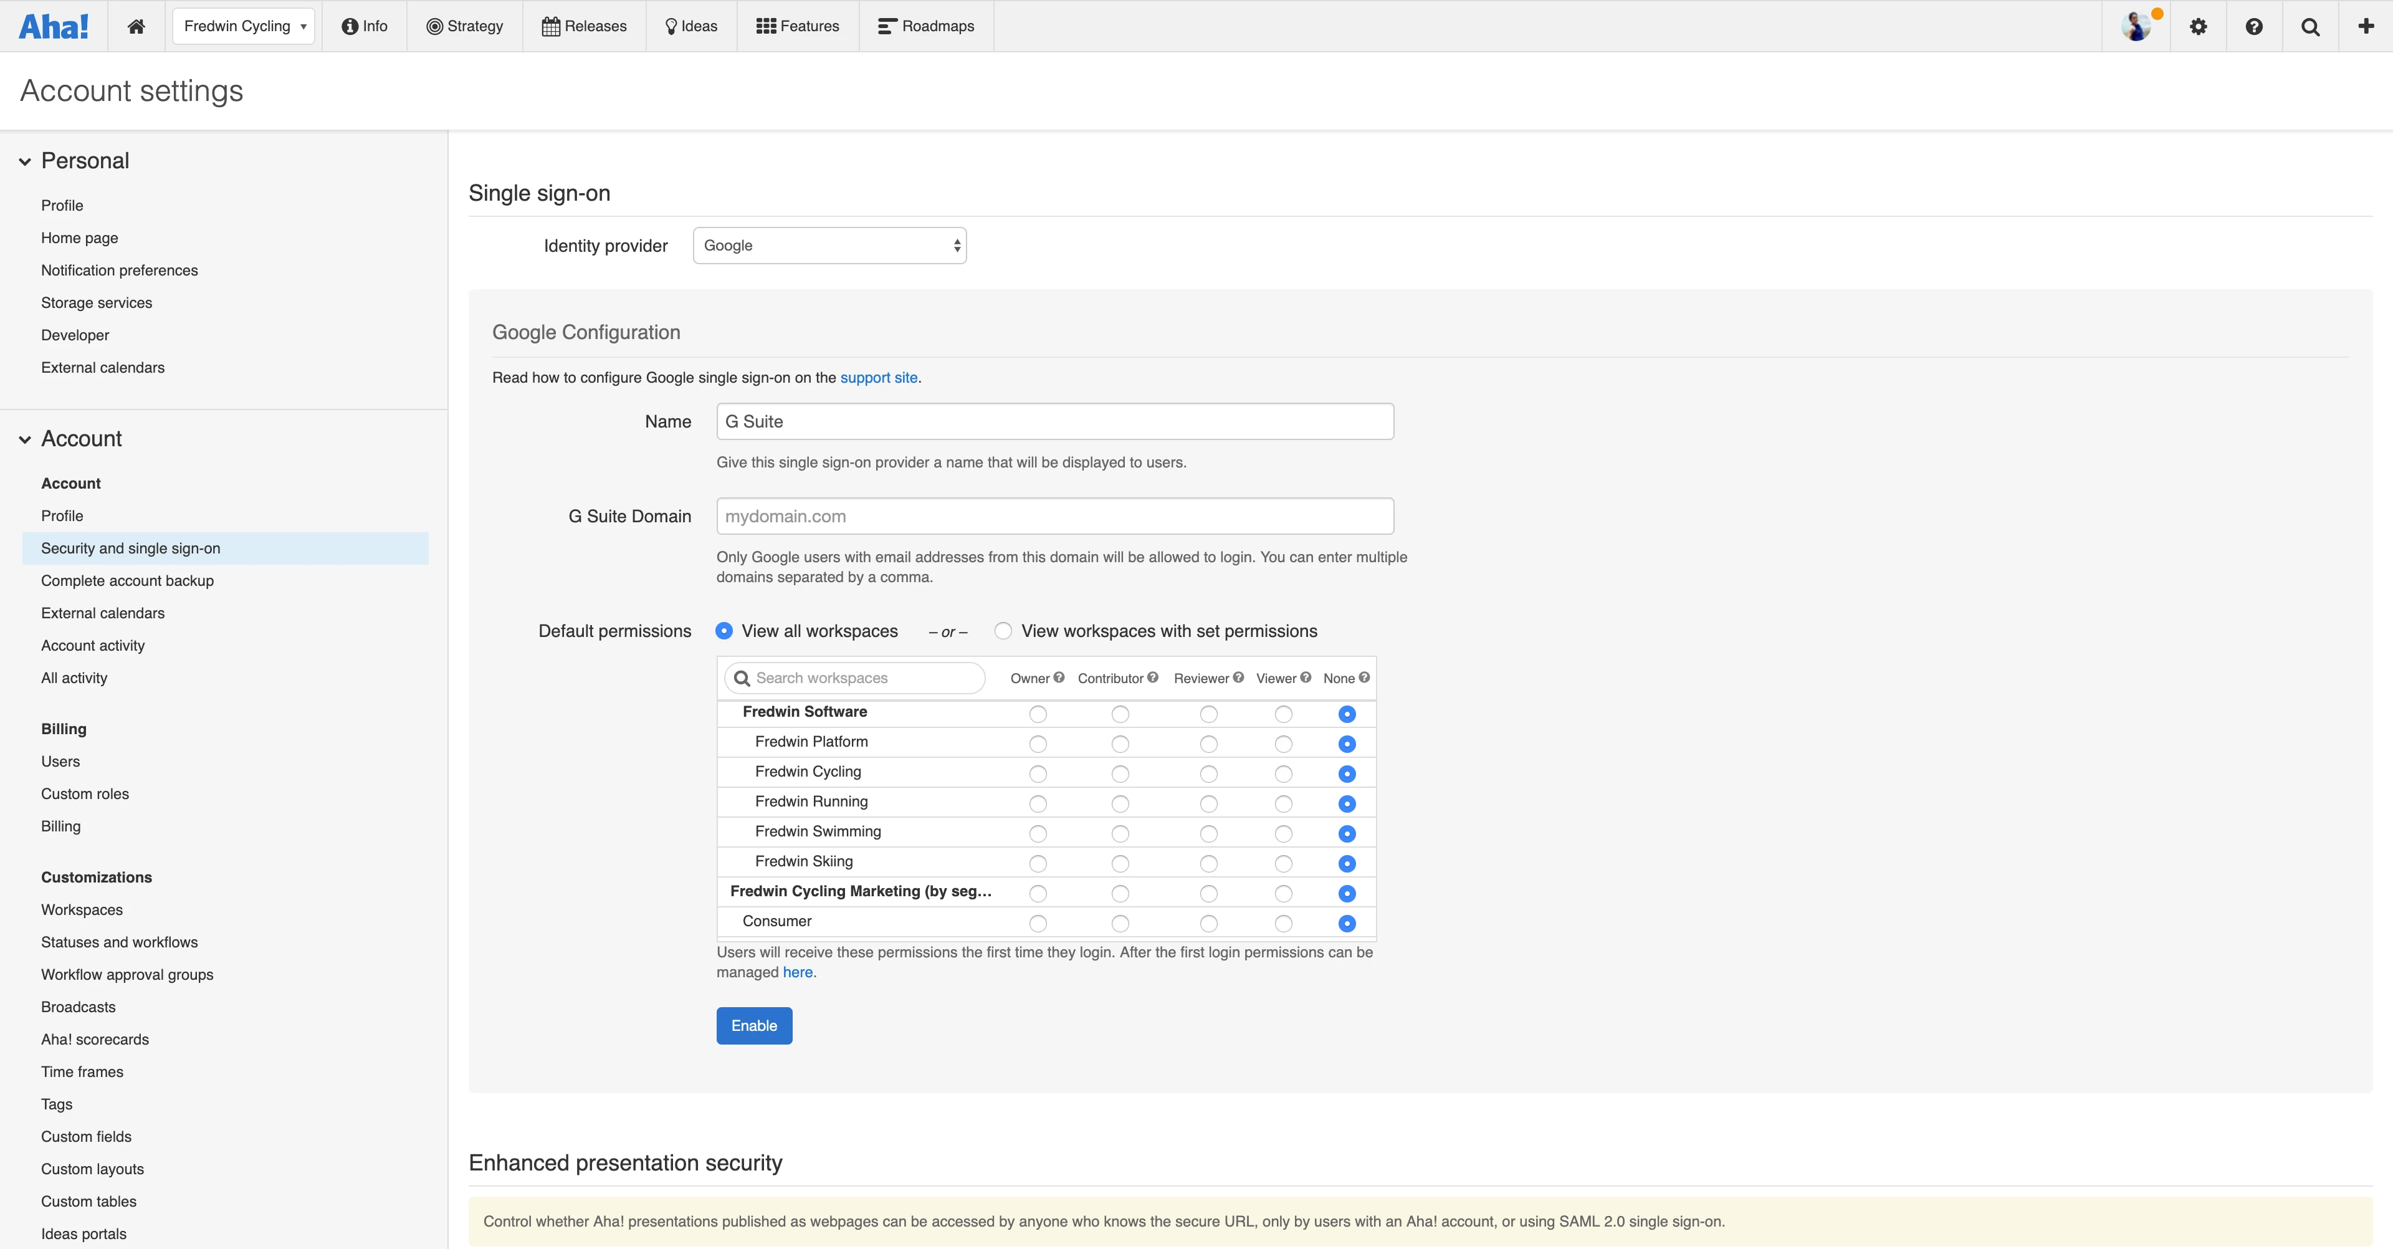Click the Roadmaps icon
Screen dimensions: 2393x1249
coord(886,25)
